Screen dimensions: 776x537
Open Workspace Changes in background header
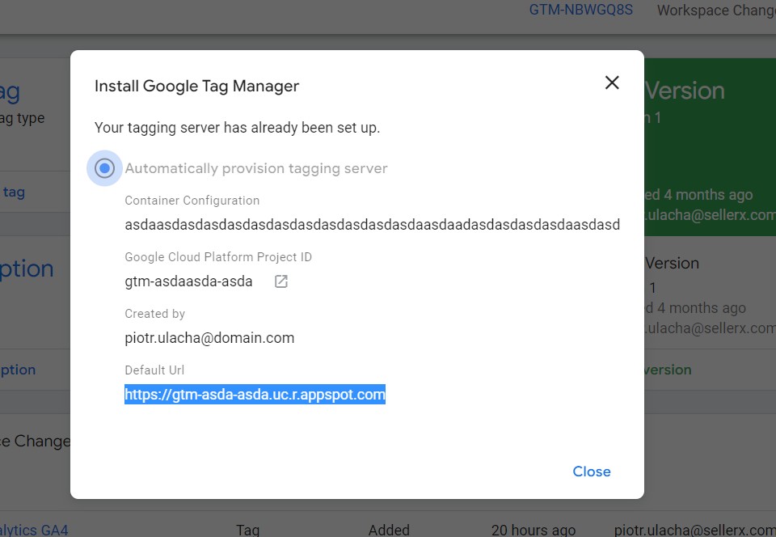pos(716,11)
